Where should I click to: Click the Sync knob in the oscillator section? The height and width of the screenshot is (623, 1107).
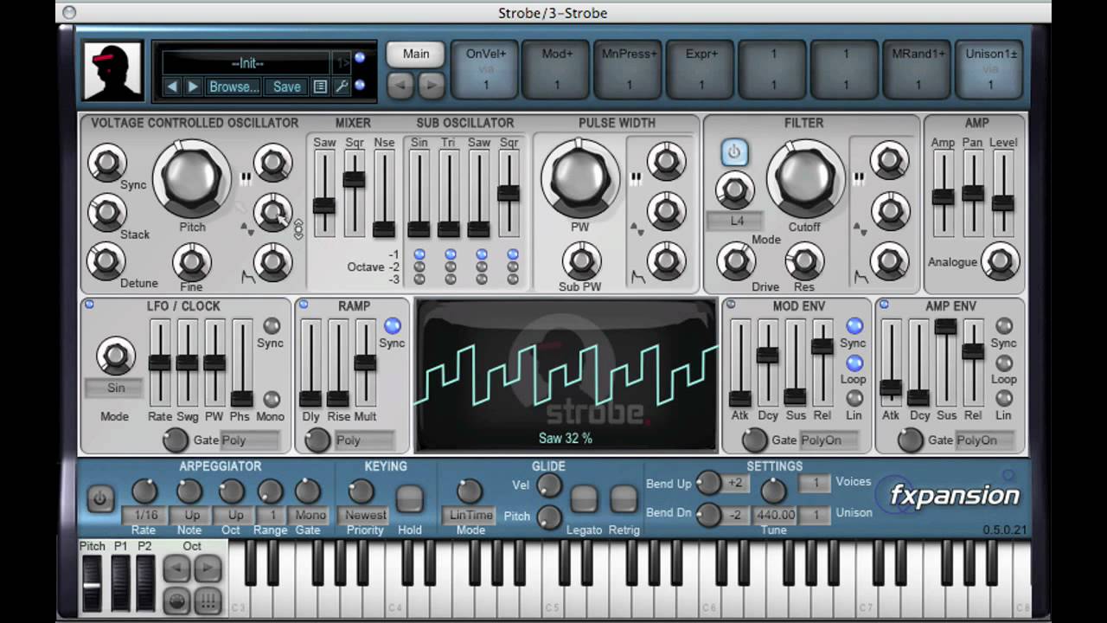tap(107, 162)
